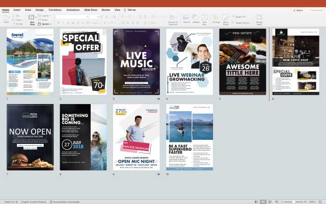Select the Live Music concert slide thumbnail
This screenshot has width=326, height=204.
(136, 61)
